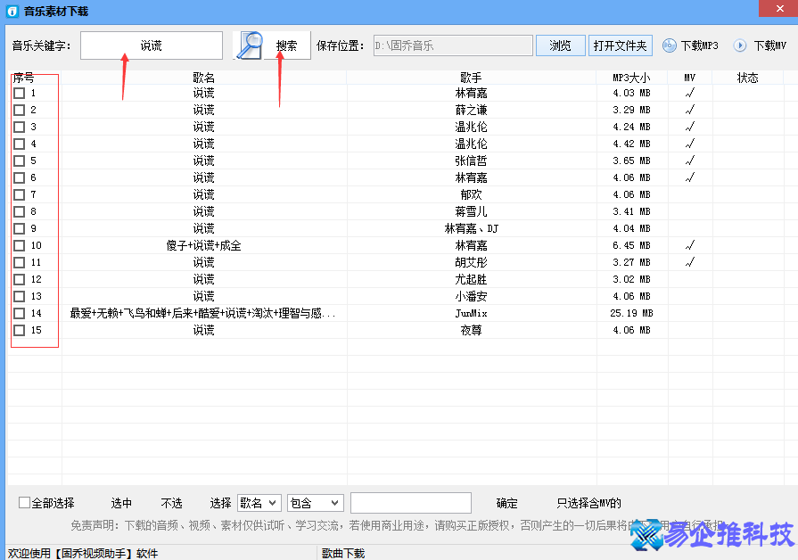
Task: Click the 选中 select button
Action: pyautogui.click(x=121, y=502)
